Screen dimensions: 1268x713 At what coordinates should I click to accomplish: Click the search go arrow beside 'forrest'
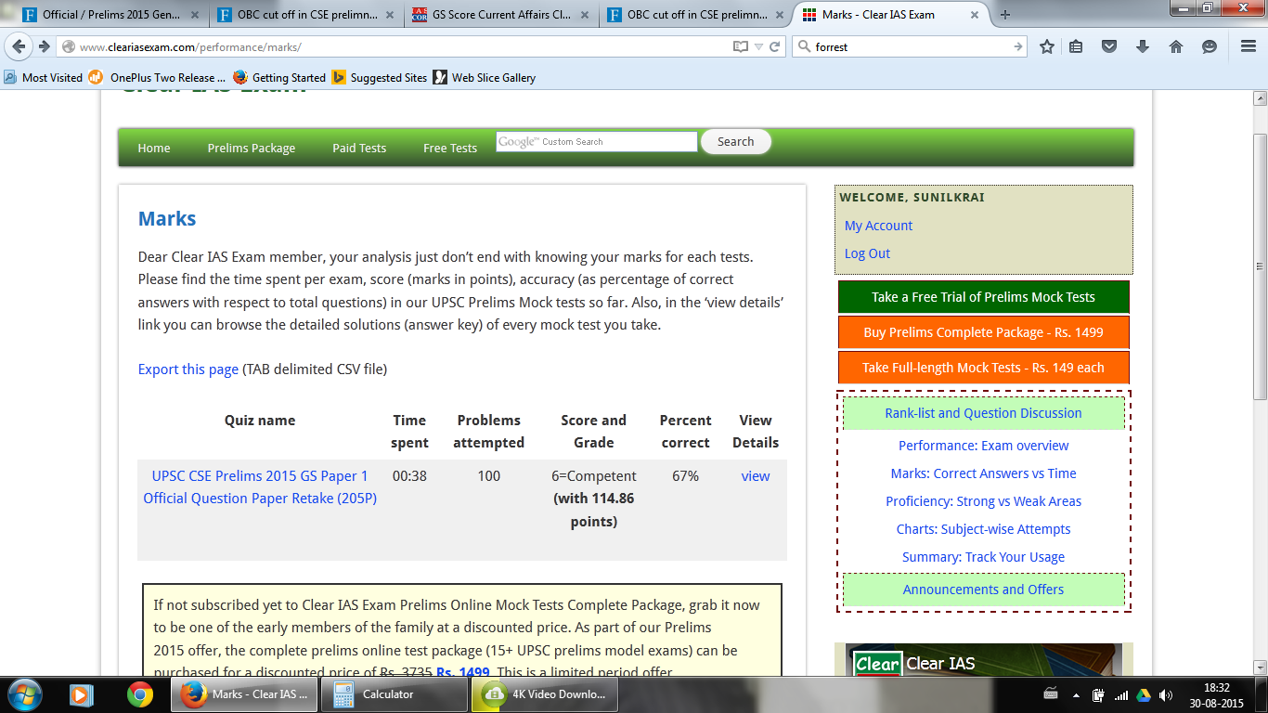tap(1017, 46)
